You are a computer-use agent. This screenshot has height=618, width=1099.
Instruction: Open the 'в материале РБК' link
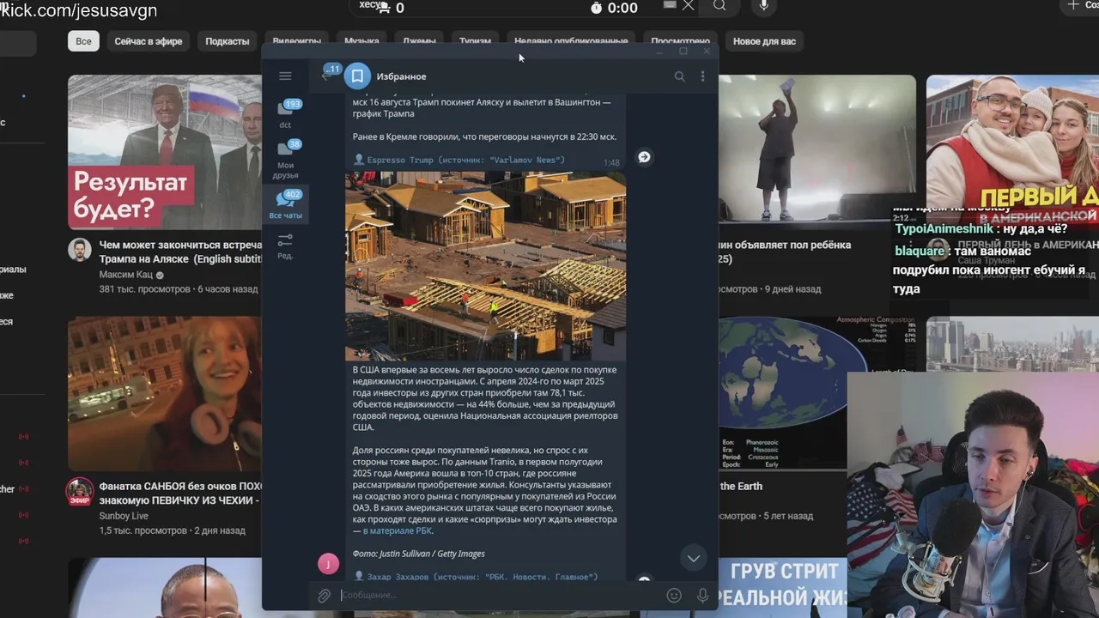[397, 530]
